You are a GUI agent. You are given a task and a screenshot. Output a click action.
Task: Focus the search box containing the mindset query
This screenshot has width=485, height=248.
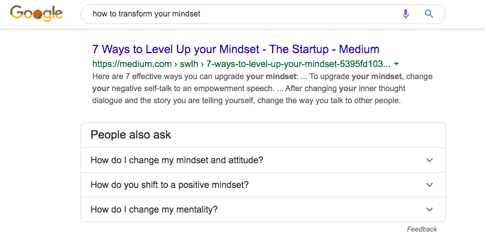tap(263, 14)
